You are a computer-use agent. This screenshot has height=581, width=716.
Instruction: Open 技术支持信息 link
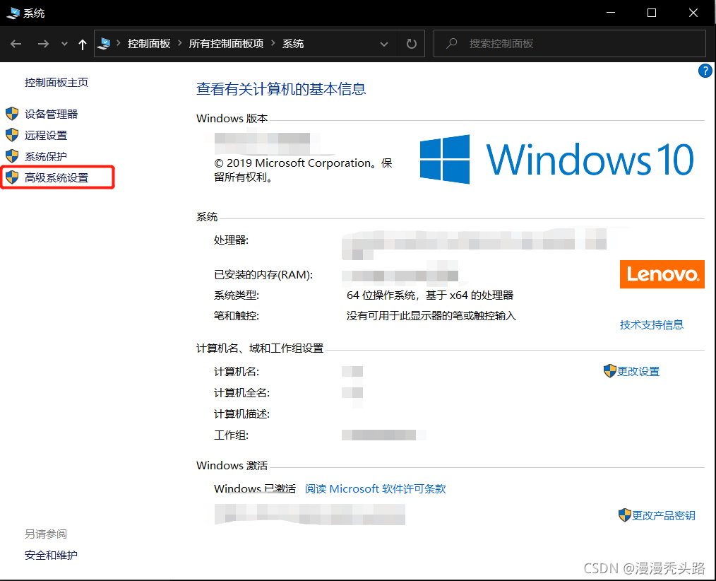(x=652, y=325)
